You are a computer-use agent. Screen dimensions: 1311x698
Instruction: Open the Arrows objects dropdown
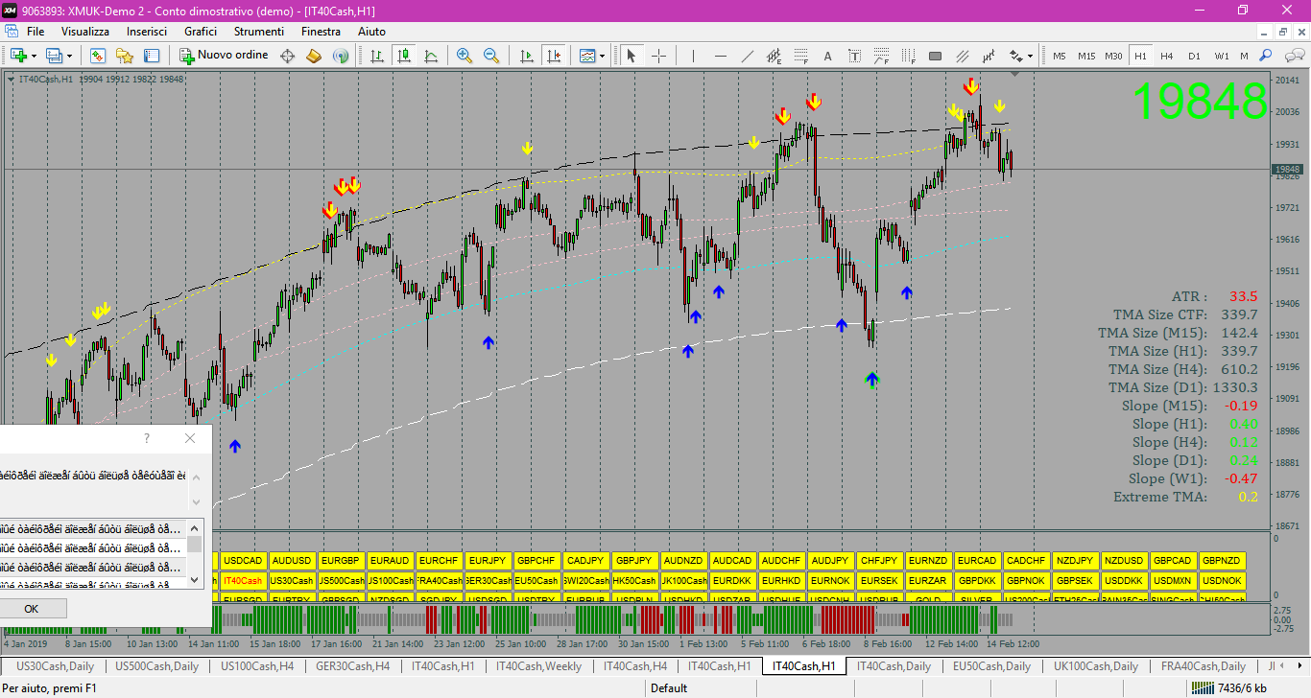pos(1020,56)
